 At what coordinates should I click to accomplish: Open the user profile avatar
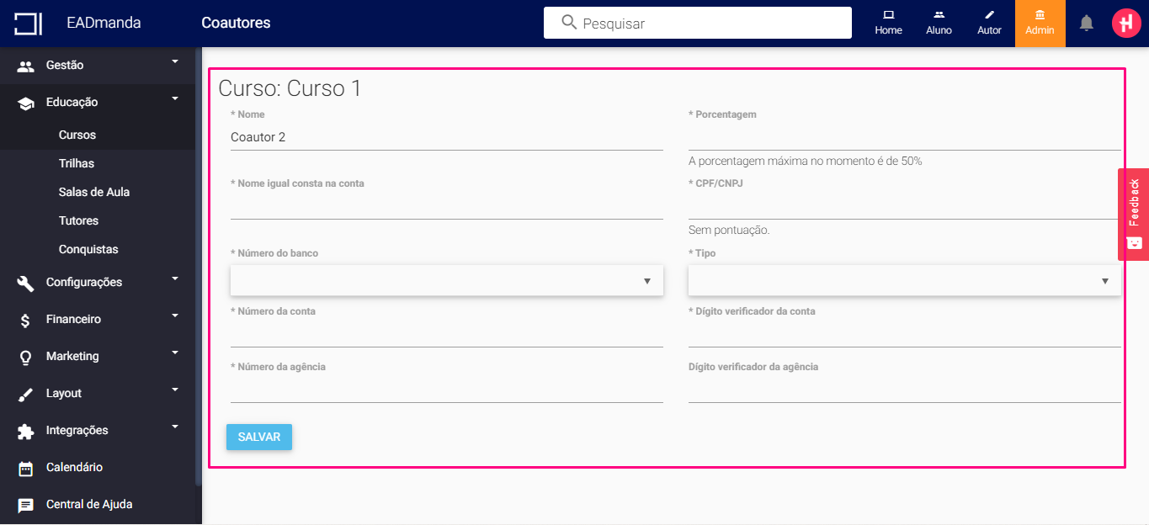point(1126,23)
